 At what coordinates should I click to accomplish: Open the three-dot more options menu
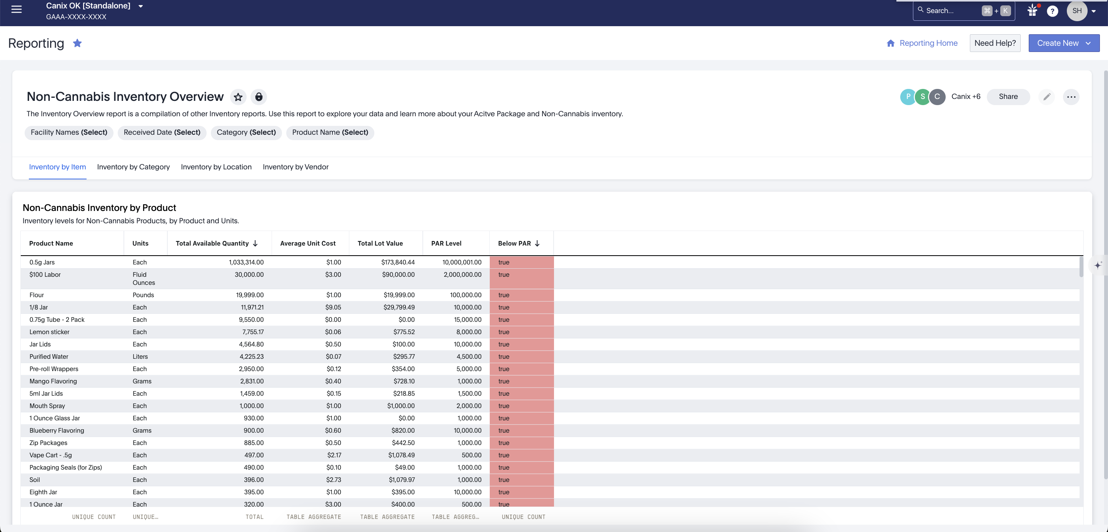[1071, 97]
